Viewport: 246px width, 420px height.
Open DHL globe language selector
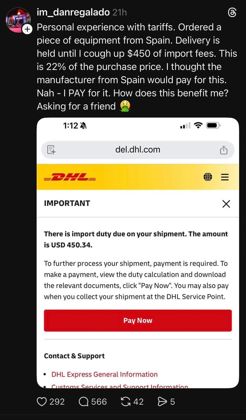pyautogui.click(x=208, y=177)
